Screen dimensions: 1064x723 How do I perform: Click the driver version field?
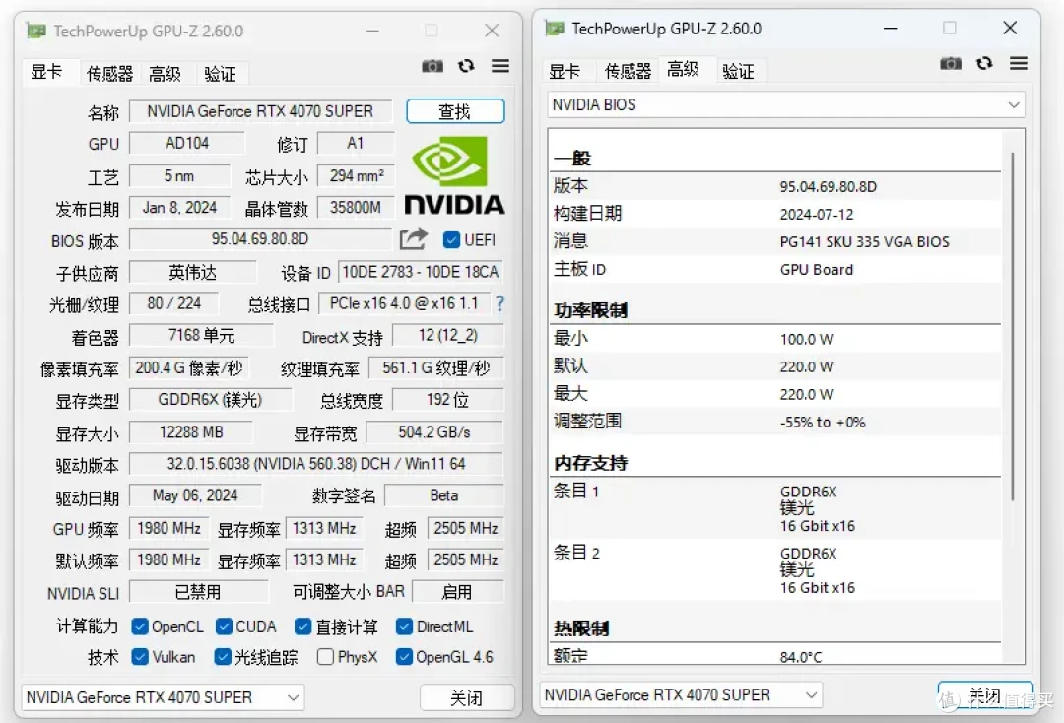click(316, 464)
